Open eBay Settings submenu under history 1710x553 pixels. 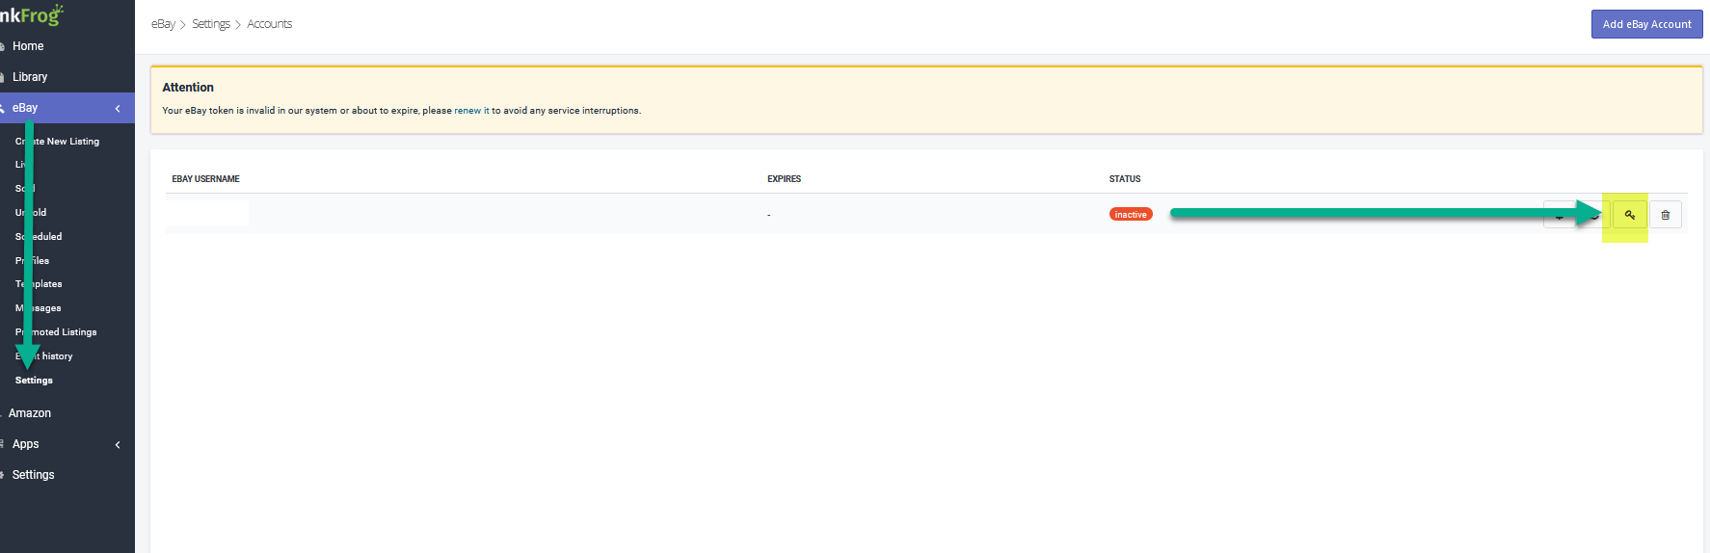coord(34,381)
